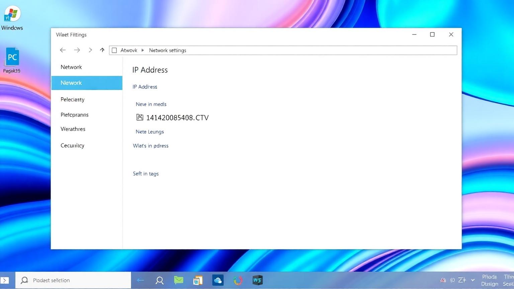Open the PC desktop shortcut
514x289 pixels.
[x=12, y=61]
